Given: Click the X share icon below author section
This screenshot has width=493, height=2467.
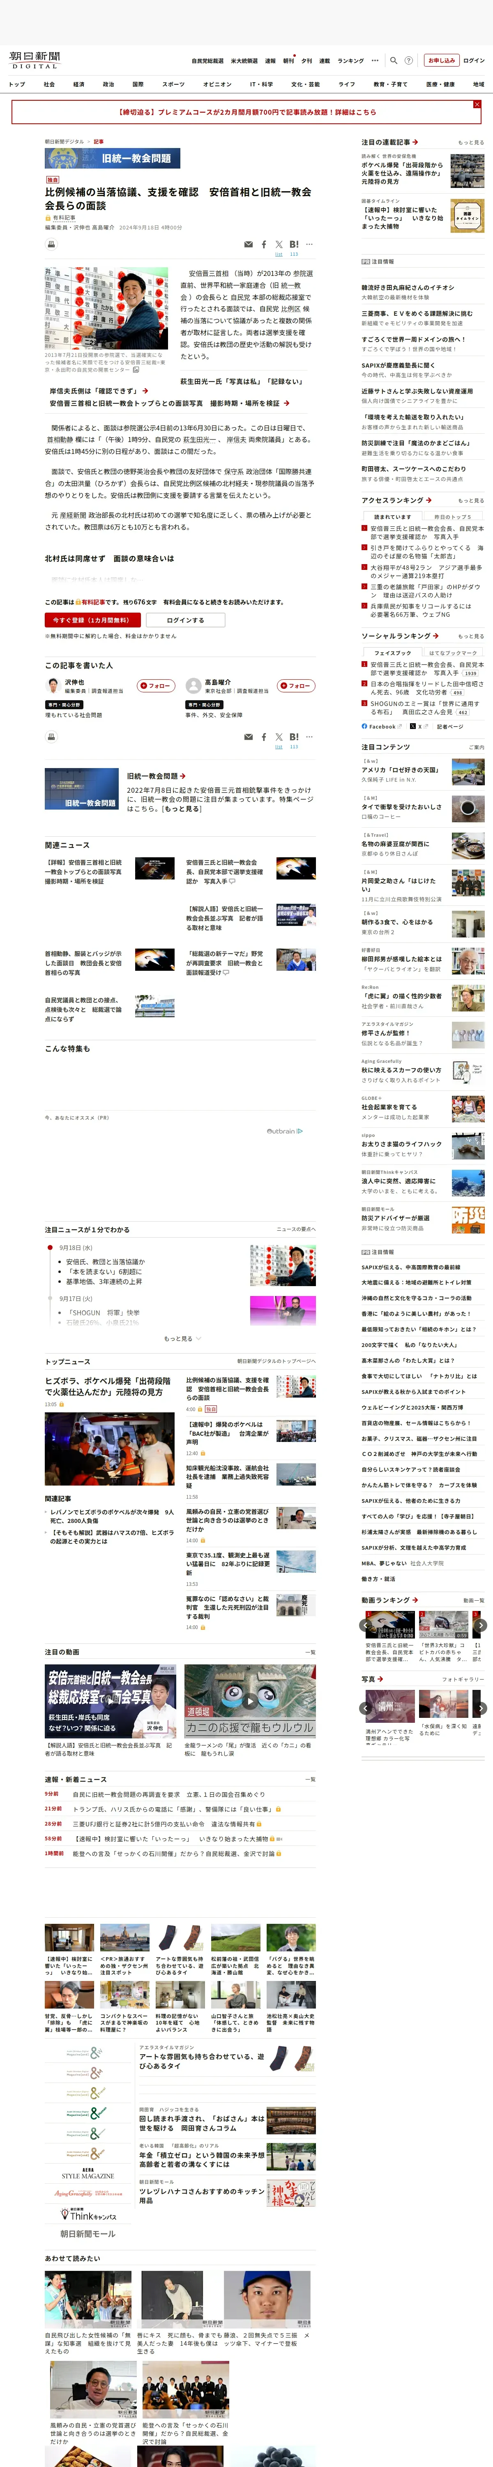Looking at the screenshot, I should coord(279,736).
